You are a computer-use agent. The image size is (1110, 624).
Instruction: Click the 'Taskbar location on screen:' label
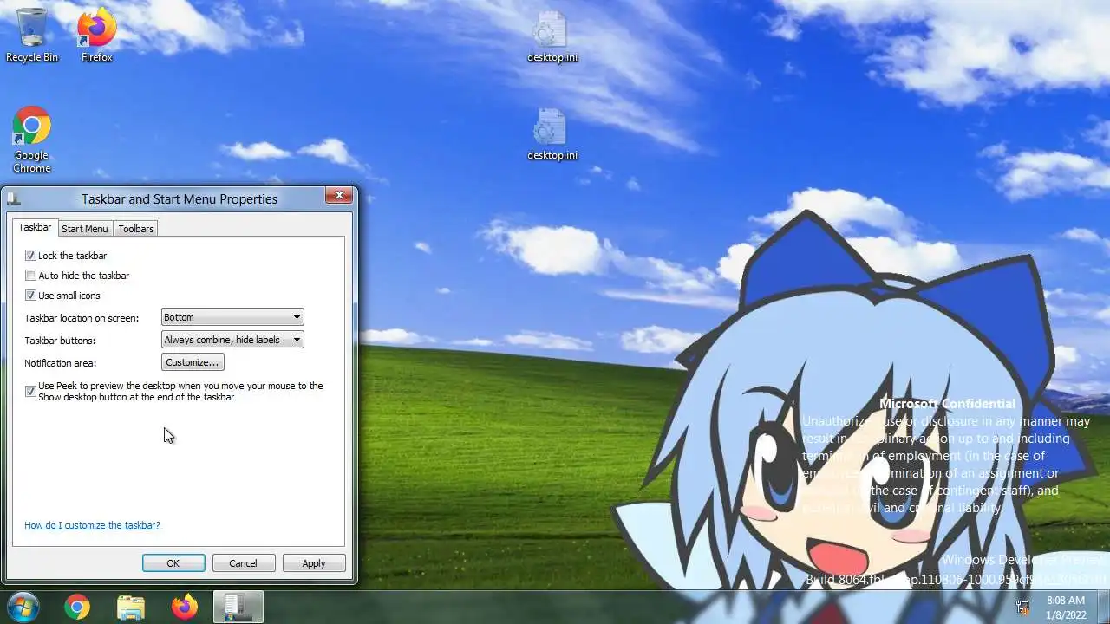coord(82,318)
